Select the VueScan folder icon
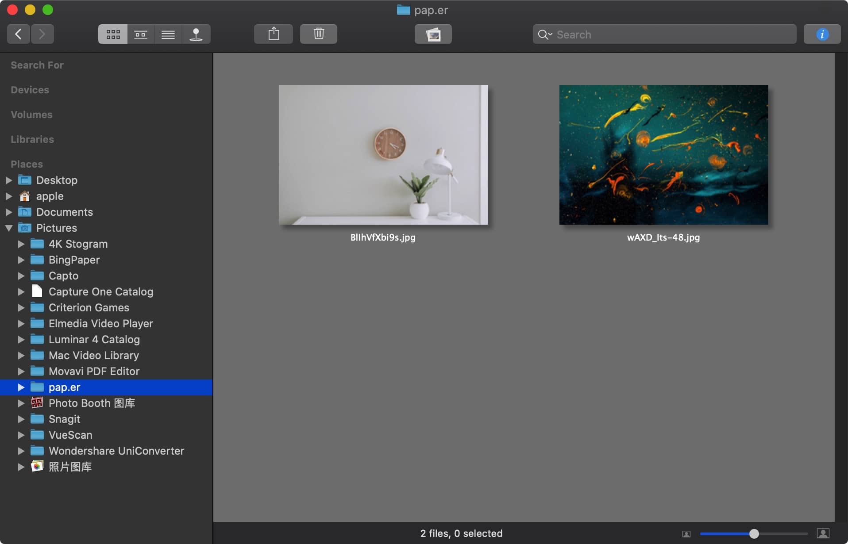The width and height of the screenshot is (848, 544). (37, 435)
